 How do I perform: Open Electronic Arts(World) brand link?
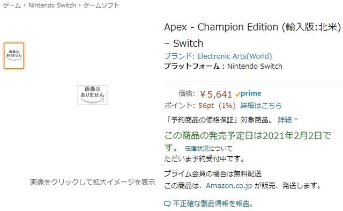tap(235, 56)
